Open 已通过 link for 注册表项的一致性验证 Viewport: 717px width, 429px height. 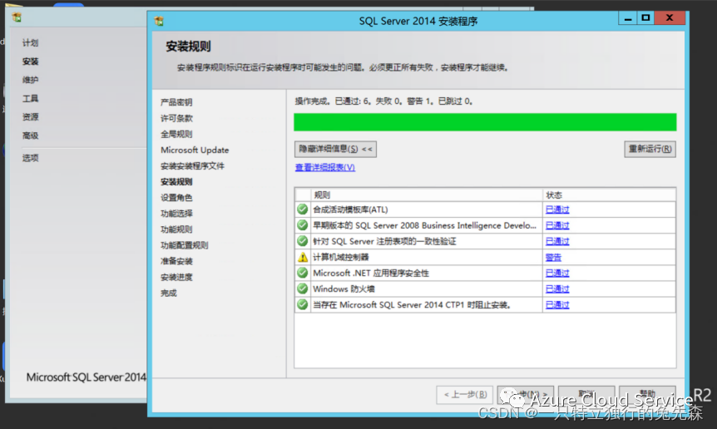tap(557, 241)
